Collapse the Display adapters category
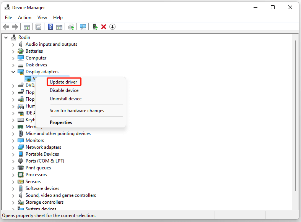 tap(13, 72)
